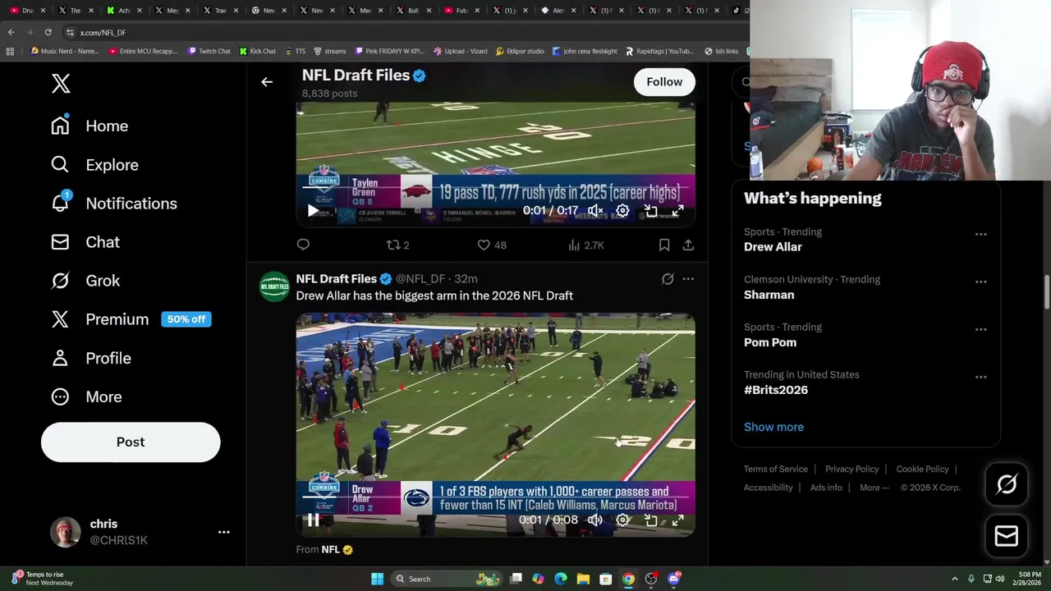1051x591 pixels.
Task: Open taskbar volume control
Action: (1001, 579)
